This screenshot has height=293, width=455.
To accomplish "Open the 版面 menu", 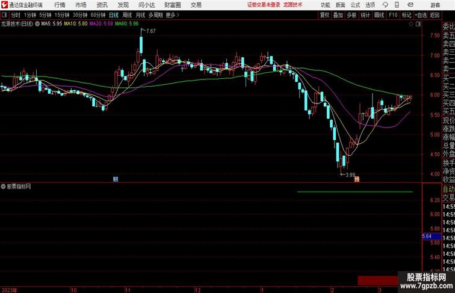I will tap(341, 5).
